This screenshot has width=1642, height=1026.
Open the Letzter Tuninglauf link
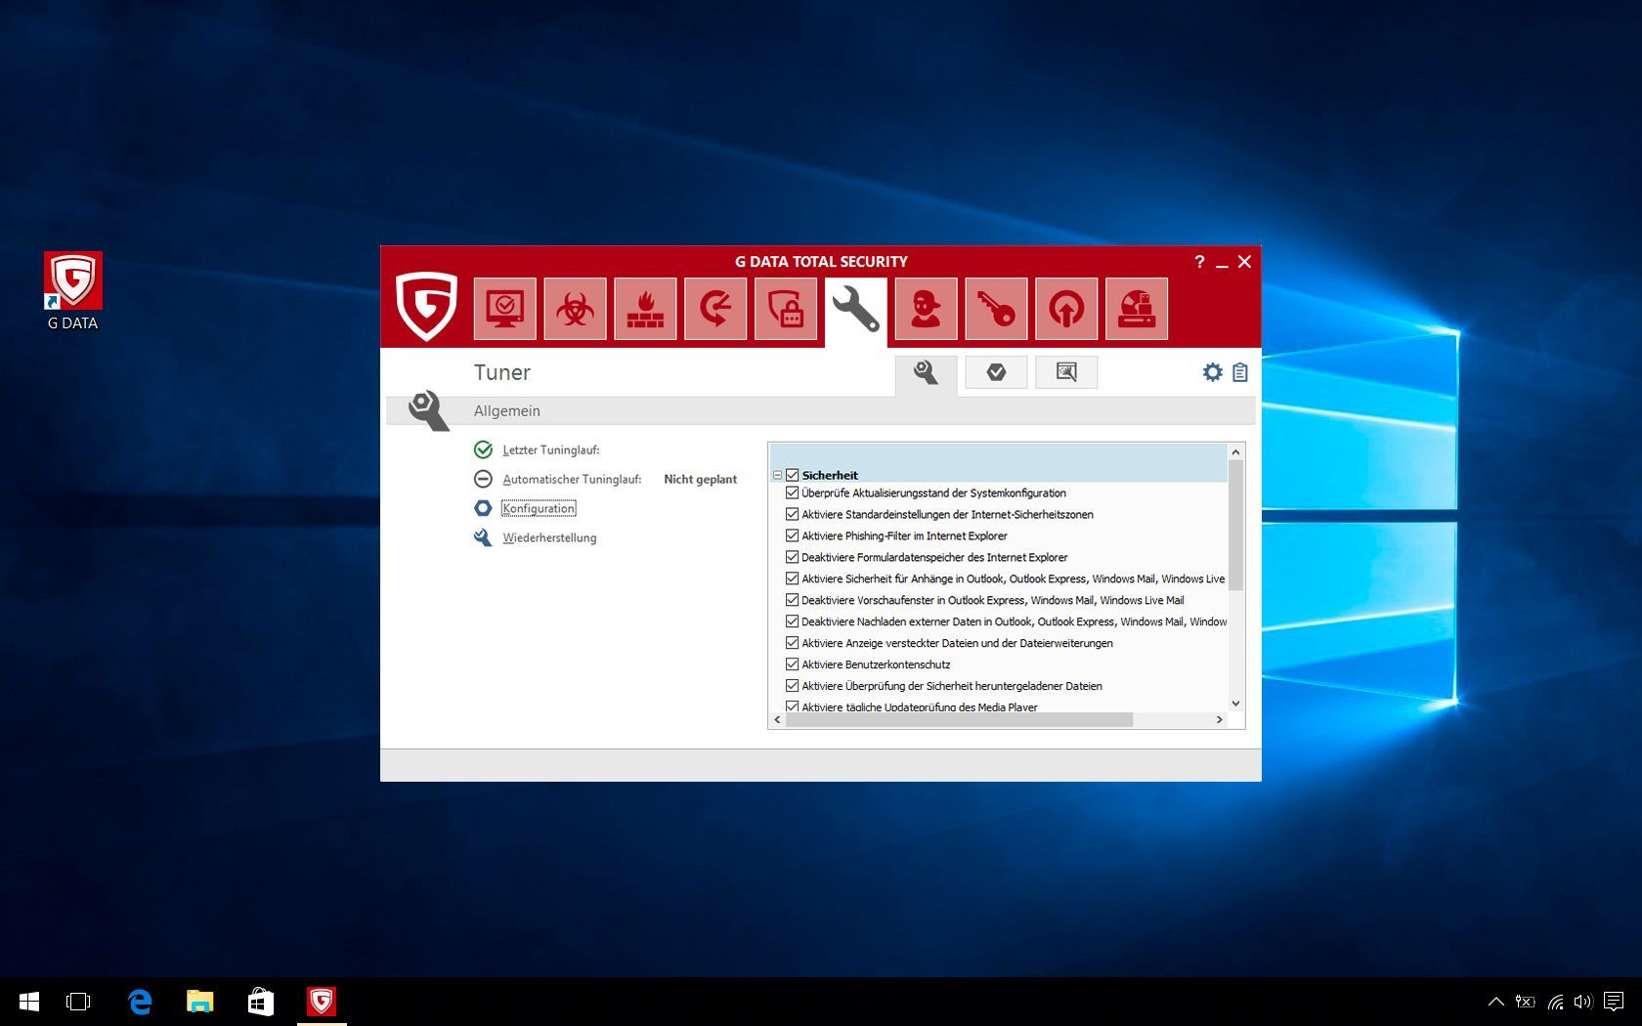point(551,450)
